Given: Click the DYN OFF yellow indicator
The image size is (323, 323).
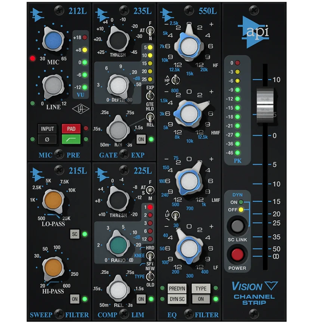Looking at the screenshot, I should tap(241, 210).
